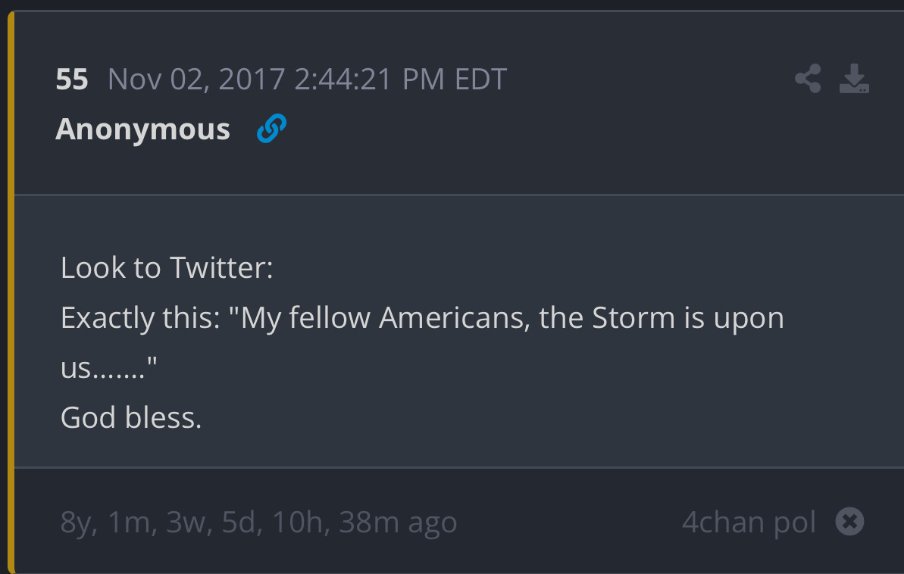This screenshot has width=904, height=574.
Task: Click the word "fellow" in the quote
Action: coord(329,317)
